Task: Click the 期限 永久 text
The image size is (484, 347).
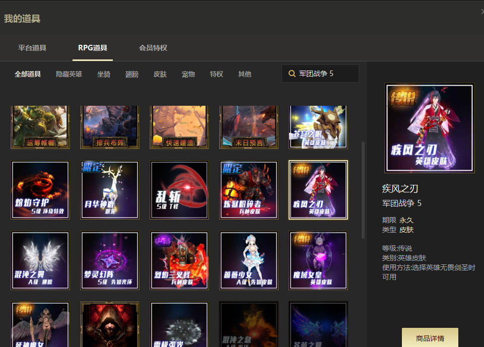Action: 397,220
